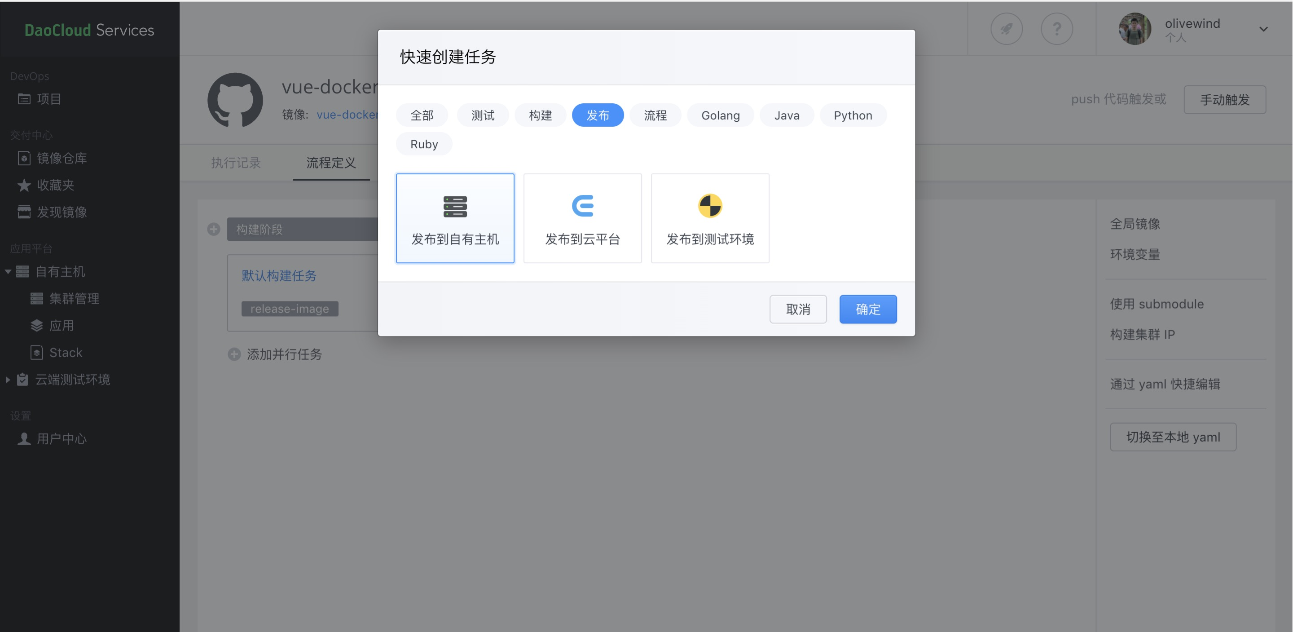Choose the 发布到云平台 cloud platform card
This screenshot has width=1293, height=632.
(x=582, y=218)
